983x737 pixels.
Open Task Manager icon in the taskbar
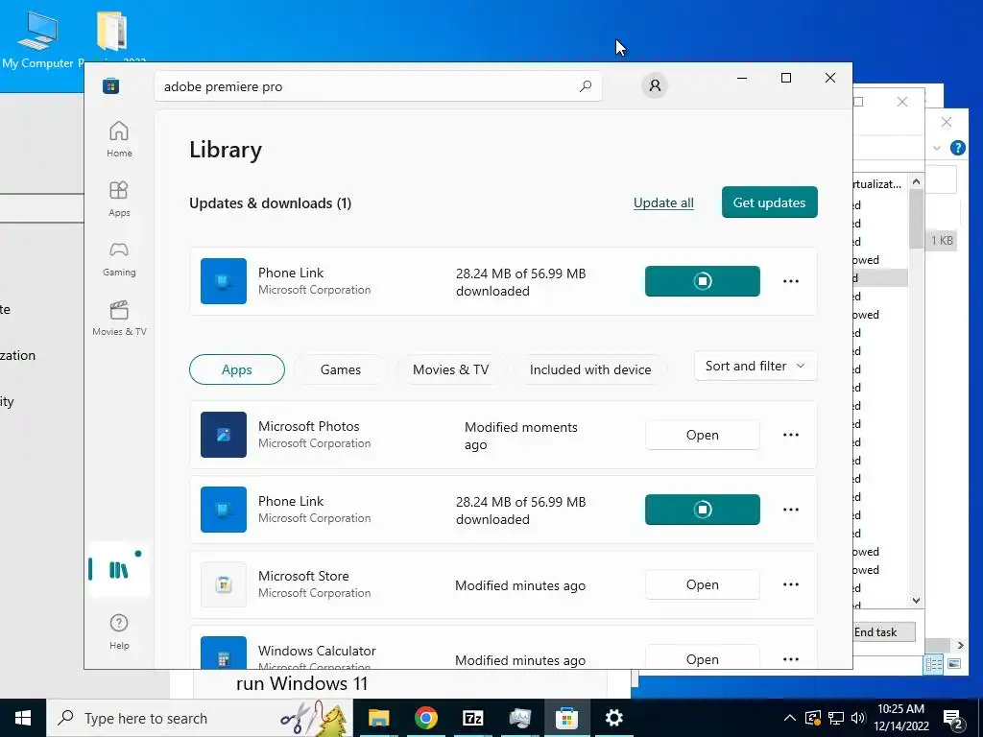(519, 718)
